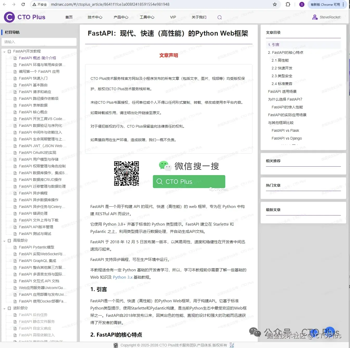Click the WeChat chat-bubbles icon near 公众号

coord(254,332)
